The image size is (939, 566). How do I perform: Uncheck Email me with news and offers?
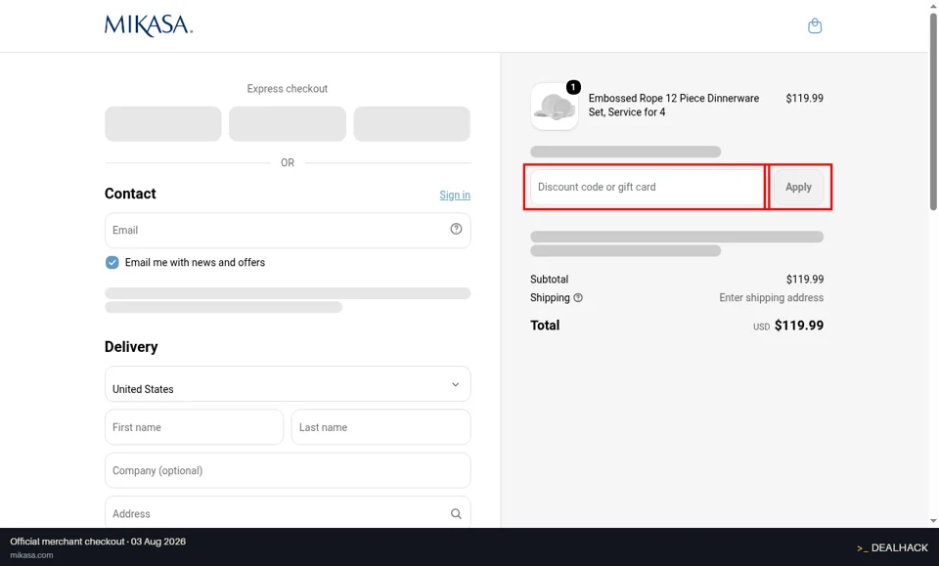coord(112,262)
